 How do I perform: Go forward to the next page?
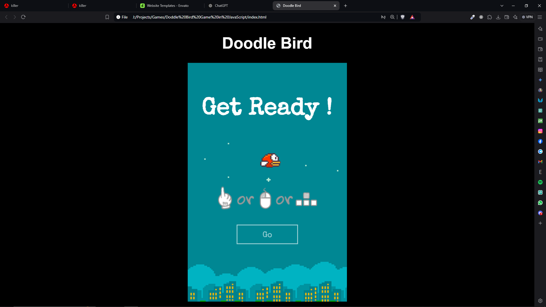[x=15, y=17]
